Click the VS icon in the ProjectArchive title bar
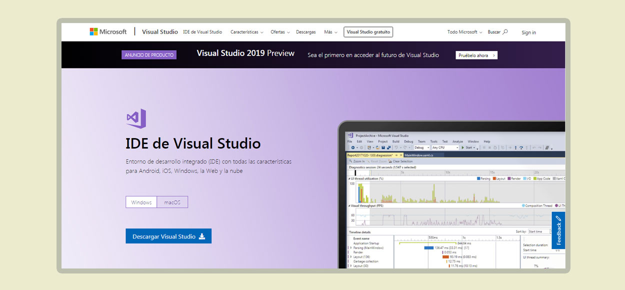 (350, 135)
